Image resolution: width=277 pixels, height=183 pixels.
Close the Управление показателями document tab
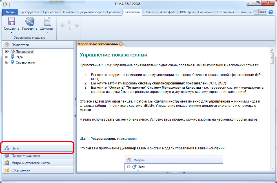[x=121, y=44]
